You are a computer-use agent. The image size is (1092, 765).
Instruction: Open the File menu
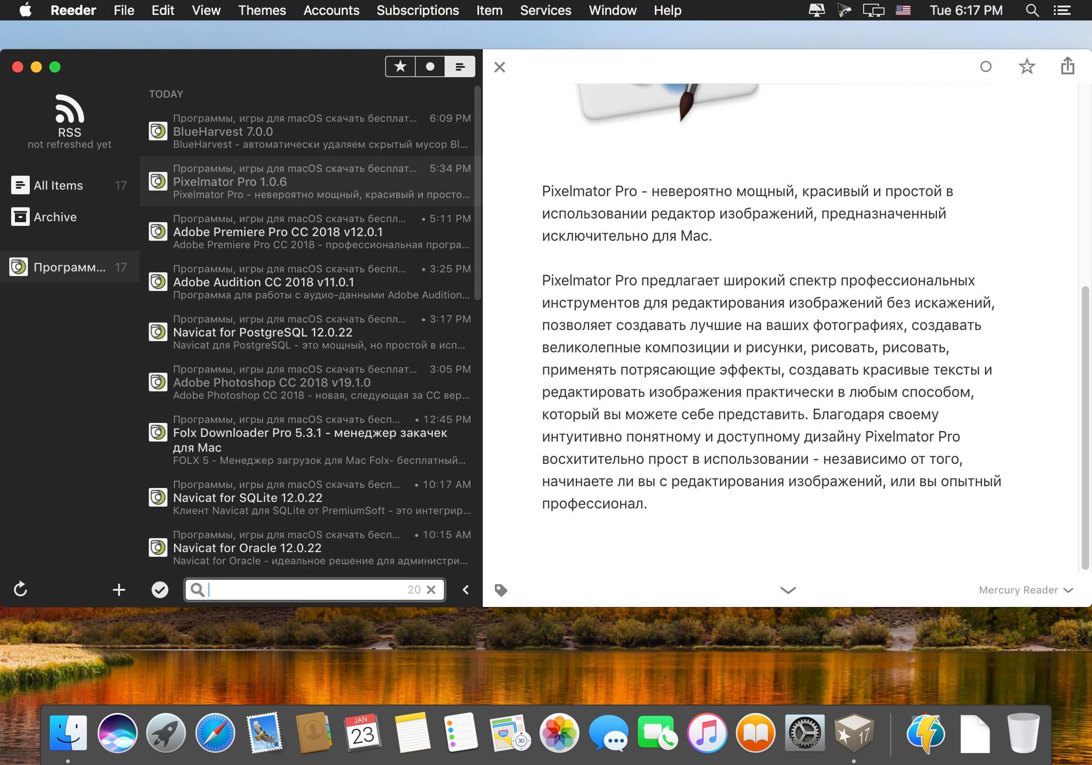coord(124,10)
